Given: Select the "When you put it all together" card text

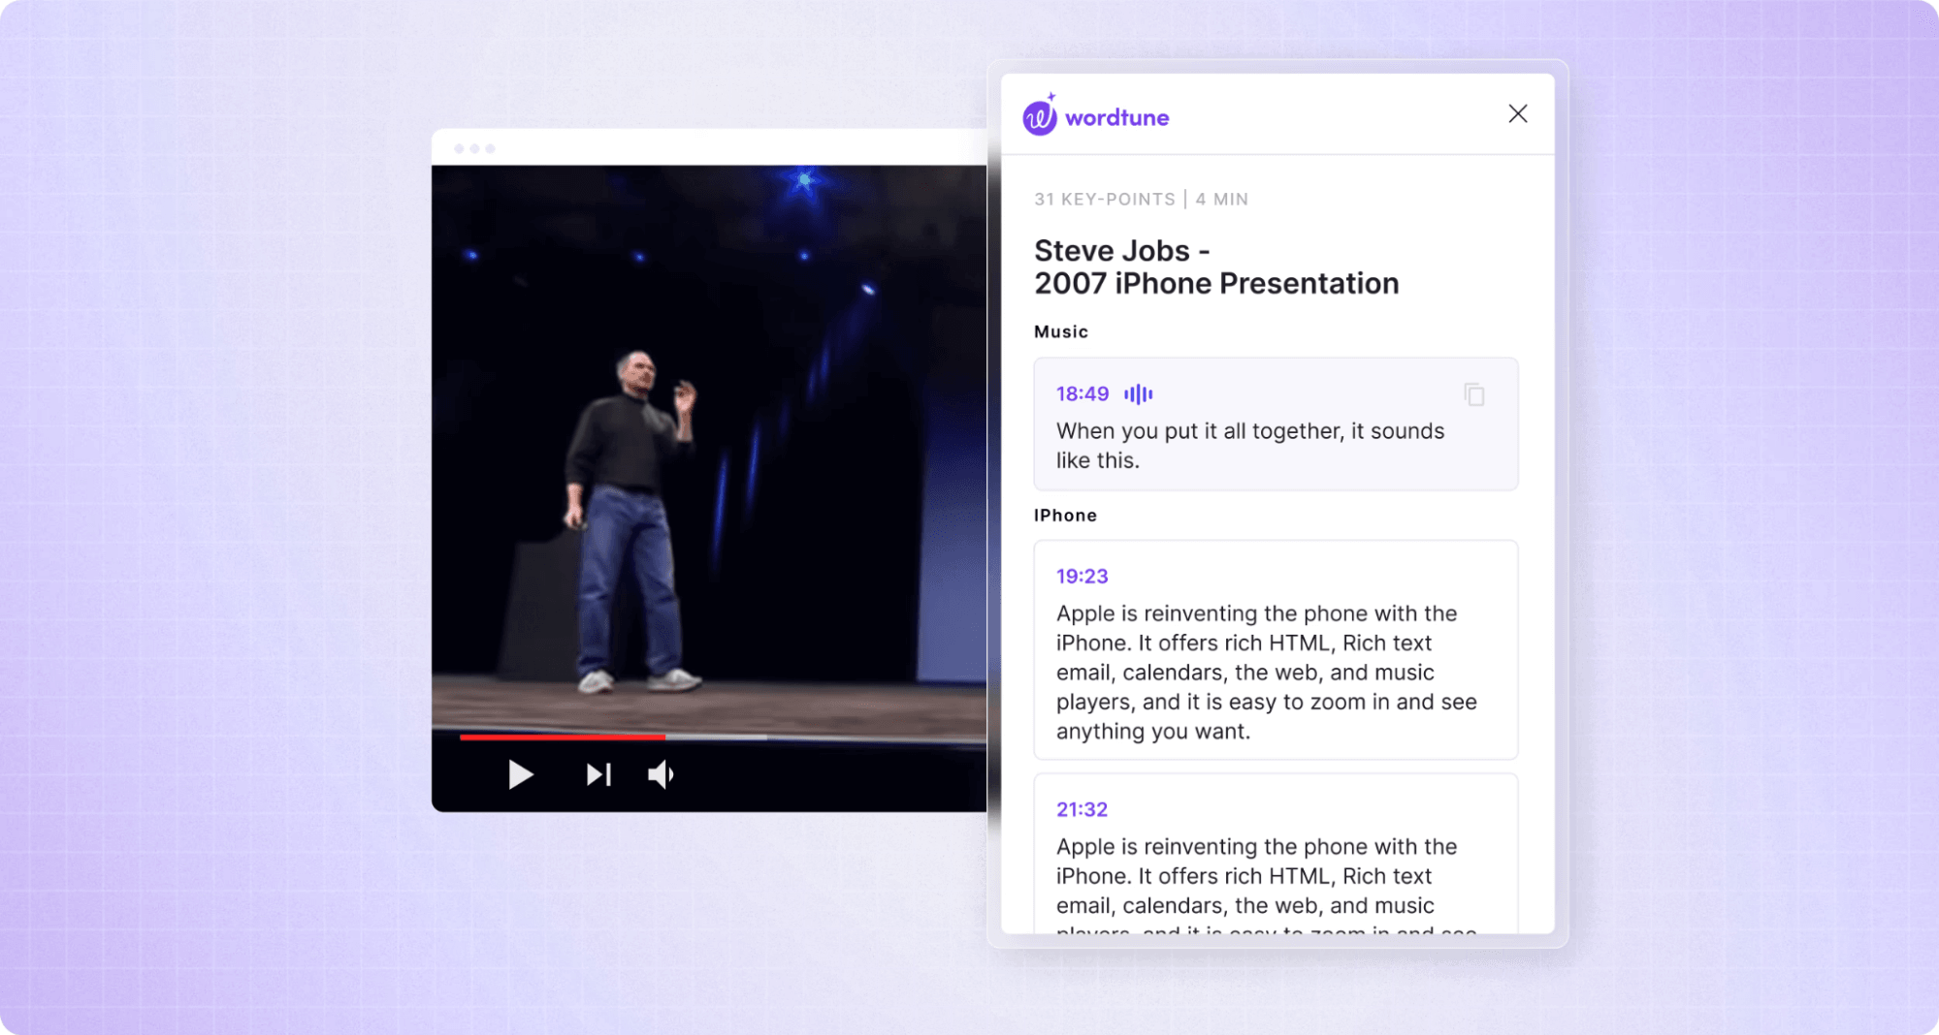Looking at the screenshot, I should [1249, 446].
